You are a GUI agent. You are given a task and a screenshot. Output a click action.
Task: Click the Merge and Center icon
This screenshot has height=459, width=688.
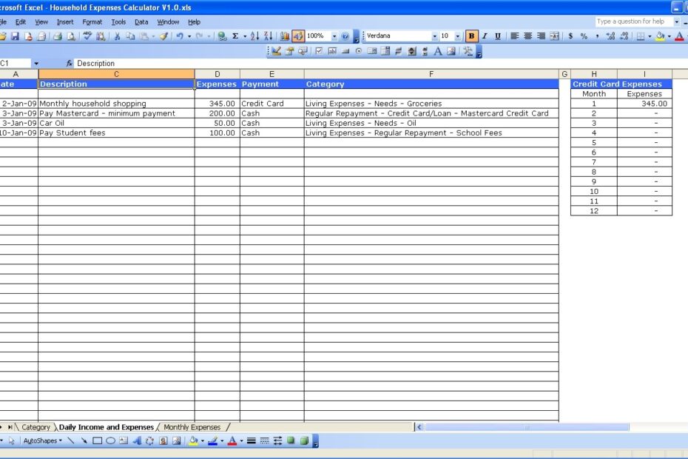coord(553,35)
